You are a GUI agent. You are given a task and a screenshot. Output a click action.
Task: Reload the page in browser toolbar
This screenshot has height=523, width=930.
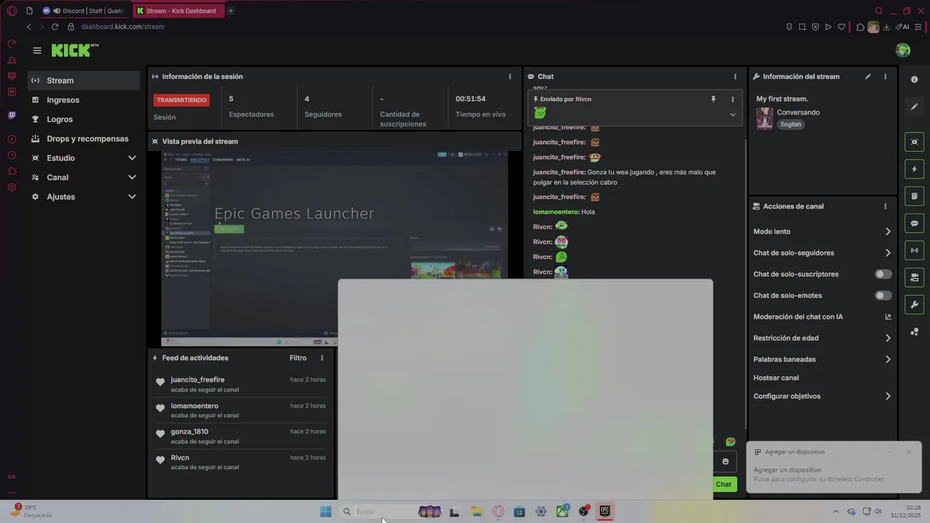[54, 27]
